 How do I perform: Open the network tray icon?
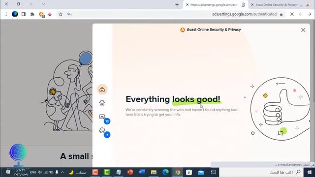click(x=46, y=172)
